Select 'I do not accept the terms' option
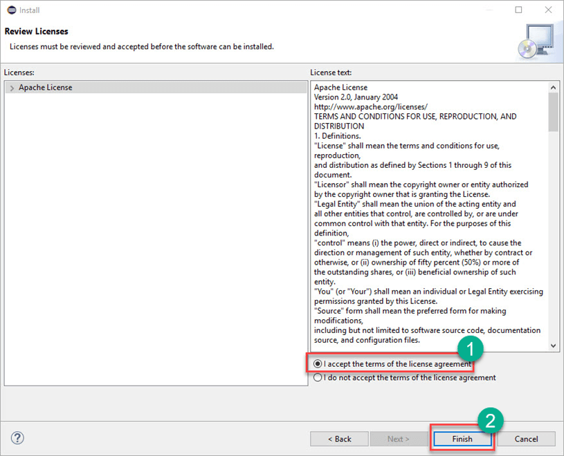564x456 pixels. click(318, 378)
